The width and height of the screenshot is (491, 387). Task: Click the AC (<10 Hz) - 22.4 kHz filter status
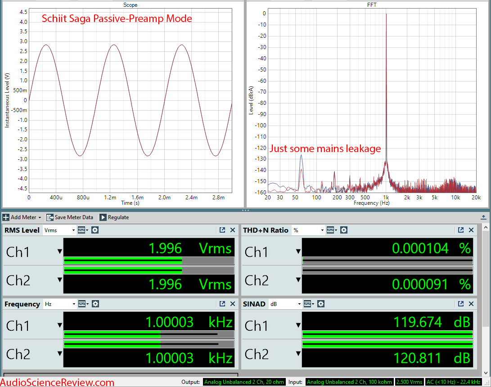pyautogui.click(x=454, y=382)
